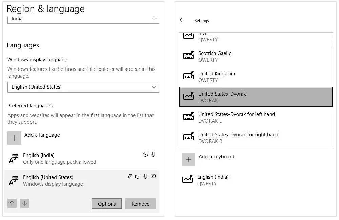The height and width of the screenshot is (220, 339).
Task: Select United Kingdom keyboard layout
Action: point(256,77)
